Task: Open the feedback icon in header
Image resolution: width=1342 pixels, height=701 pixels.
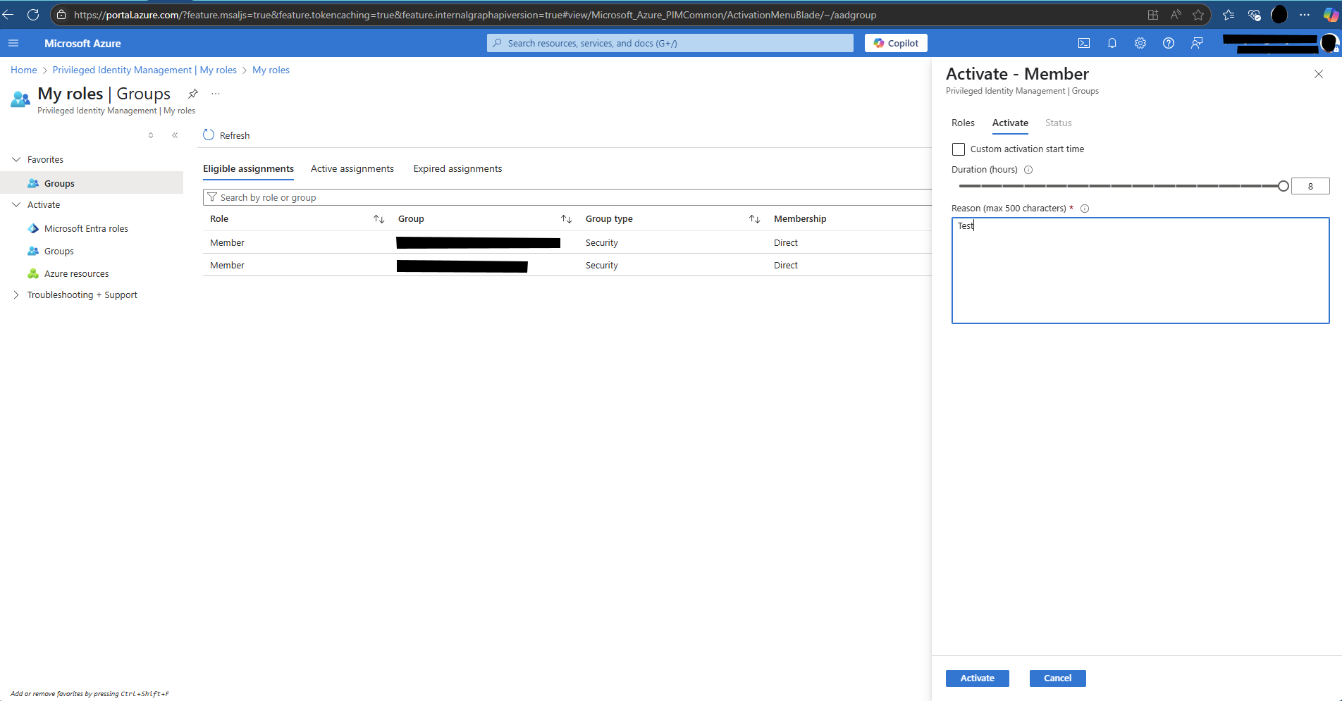Action: (1197, 43)
